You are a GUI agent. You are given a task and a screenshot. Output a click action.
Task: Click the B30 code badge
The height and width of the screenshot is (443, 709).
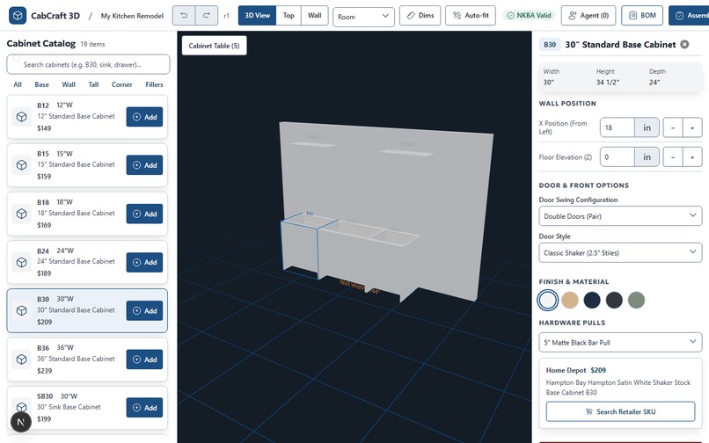pyautogui.click(x=550, y=44)
